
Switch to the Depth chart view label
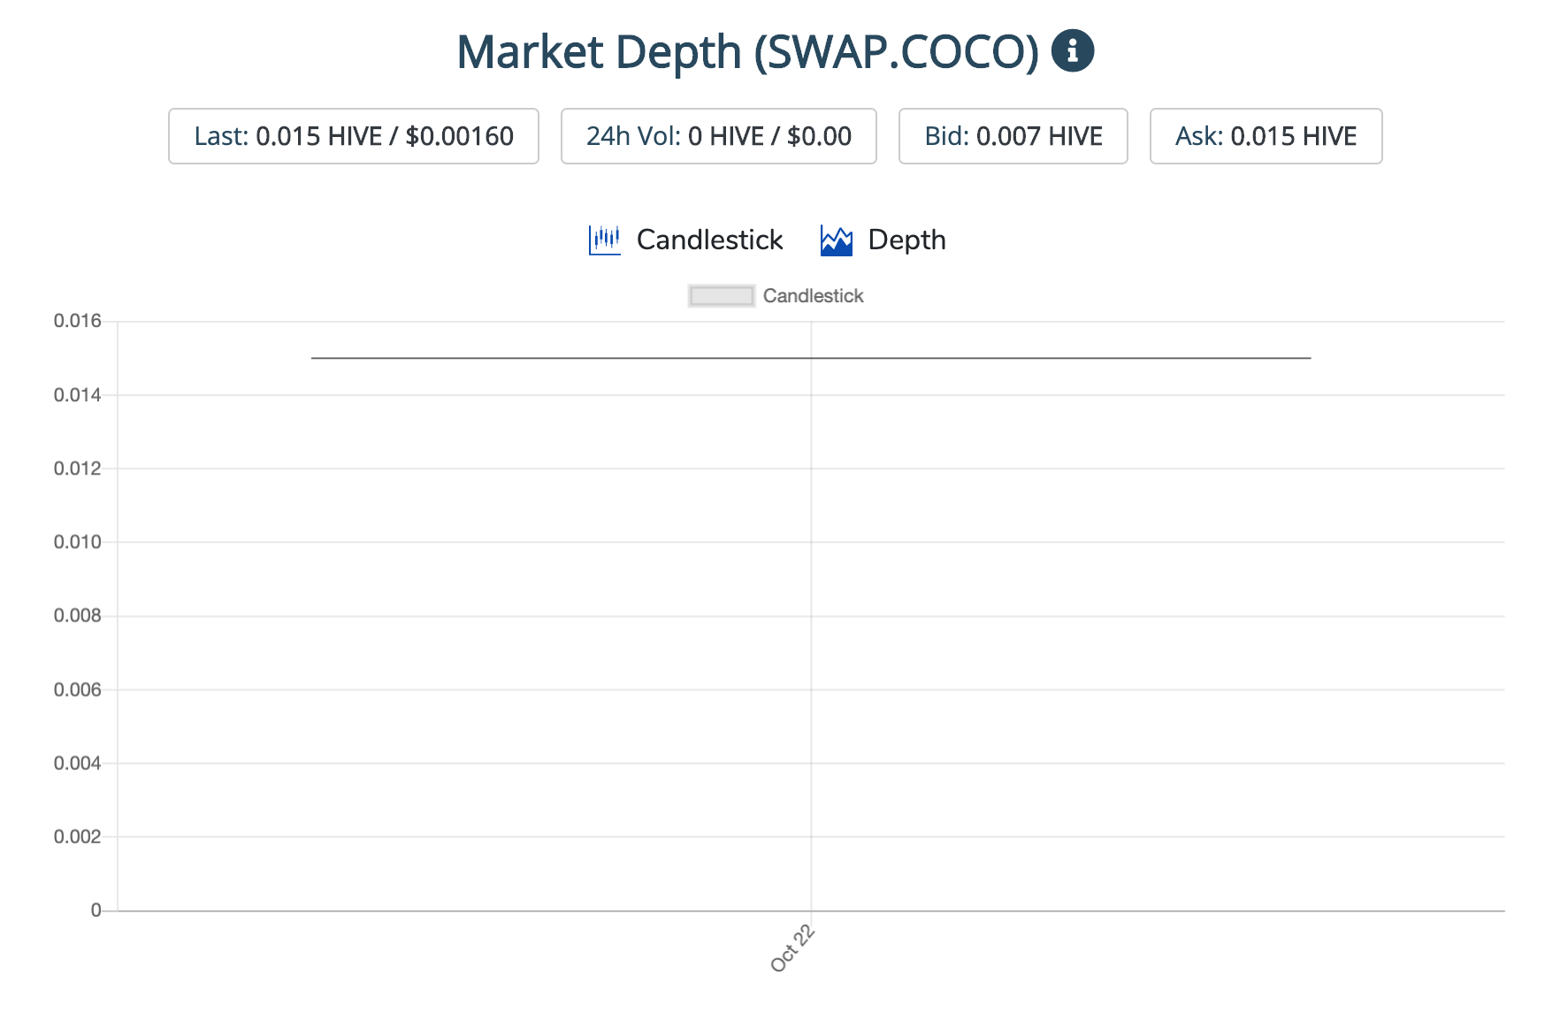point(906,240)
